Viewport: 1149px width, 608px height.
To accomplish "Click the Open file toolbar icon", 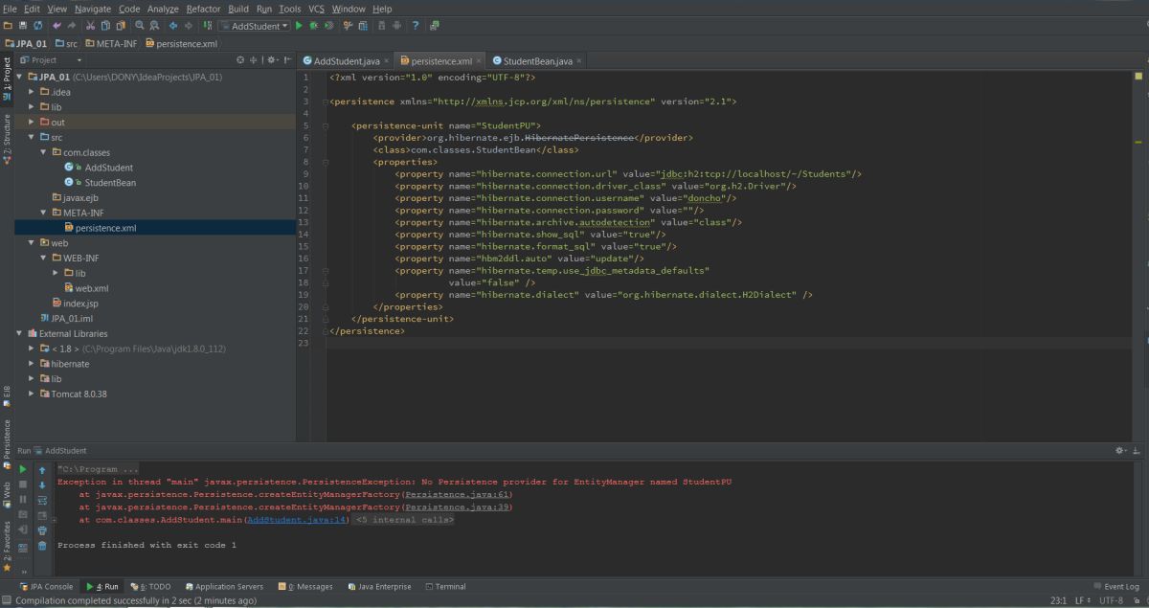I will click(8, 26).
